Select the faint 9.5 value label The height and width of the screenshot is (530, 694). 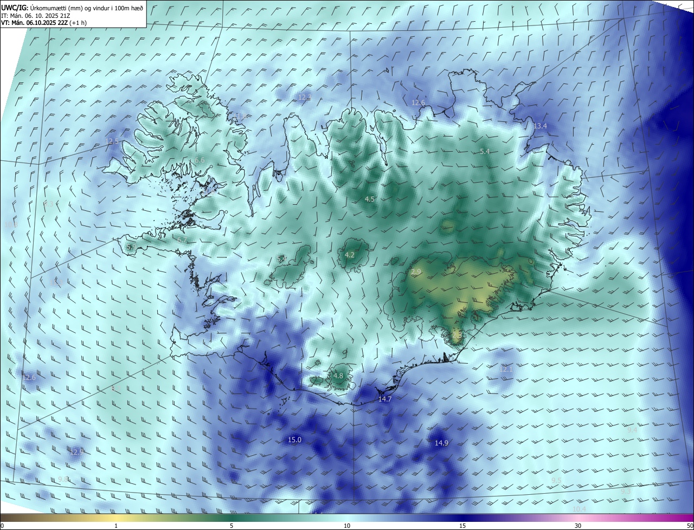tap(556, 481)
